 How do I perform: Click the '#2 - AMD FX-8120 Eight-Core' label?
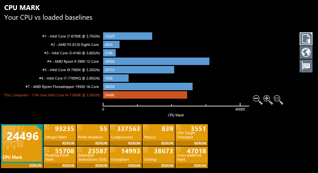(75, 45)
